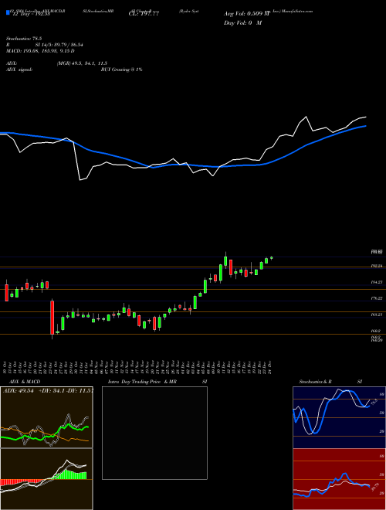Open the blue Stochastics oscillator panel

pyautogui.click(x=339, y=417)
